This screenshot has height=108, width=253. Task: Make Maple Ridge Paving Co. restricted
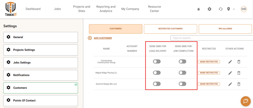click(x=209, y=73)
